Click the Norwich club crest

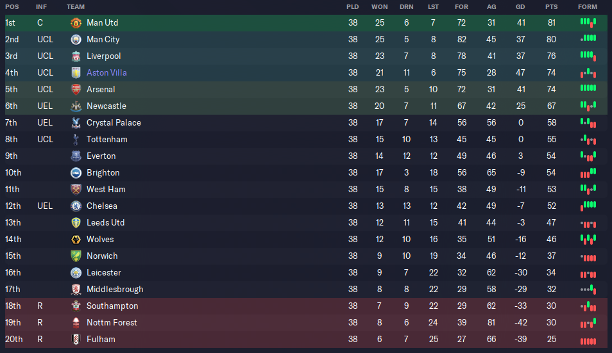76,256
